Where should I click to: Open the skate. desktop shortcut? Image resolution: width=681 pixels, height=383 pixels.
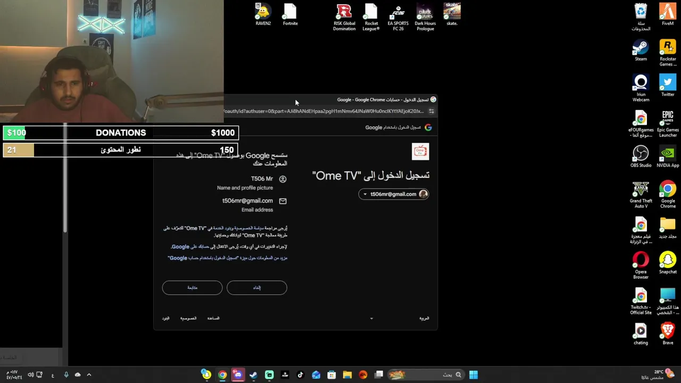(x=452, y=14)
